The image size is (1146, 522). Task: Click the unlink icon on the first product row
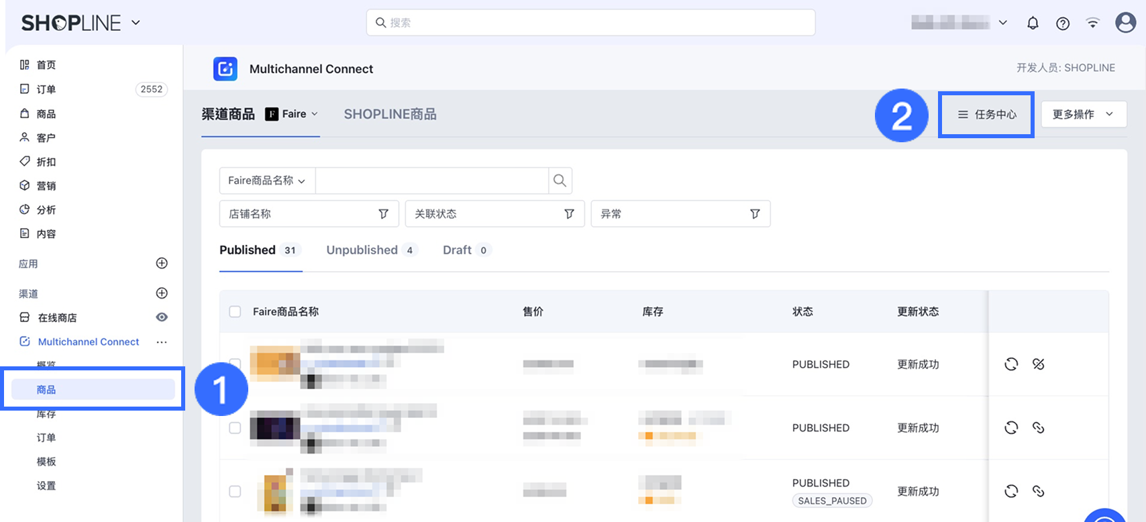tap(1038, 364)
